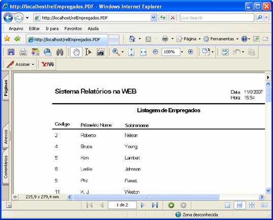Toggle Single Page layout view

(x=227, y=205)
